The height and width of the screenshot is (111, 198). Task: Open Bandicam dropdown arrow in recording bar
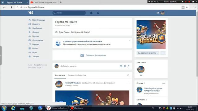[149, 2]
